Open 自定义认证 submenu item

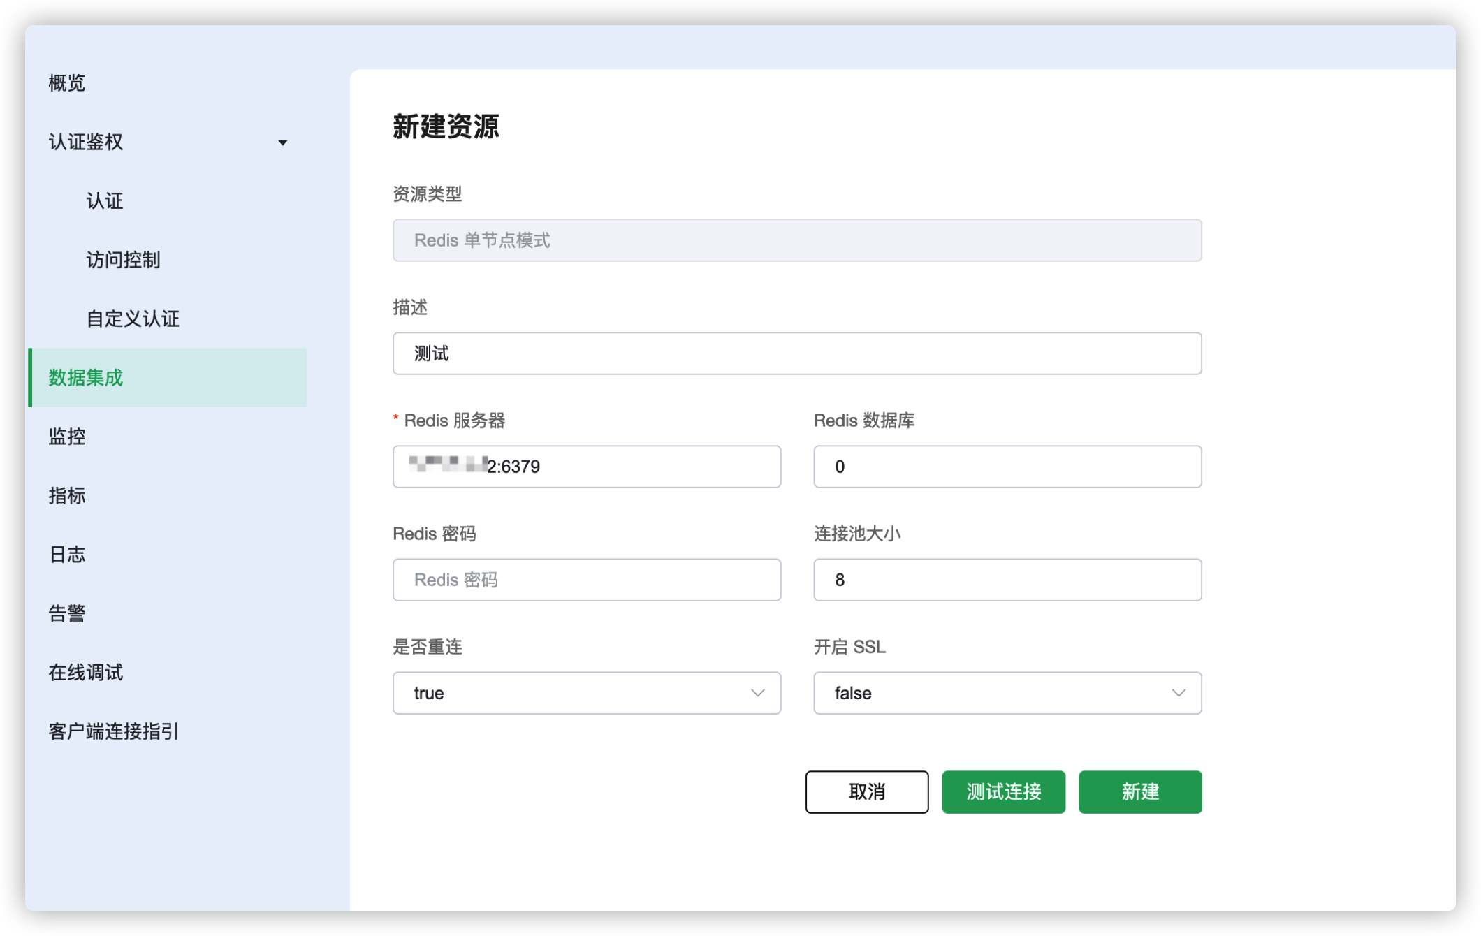point(133,319)
